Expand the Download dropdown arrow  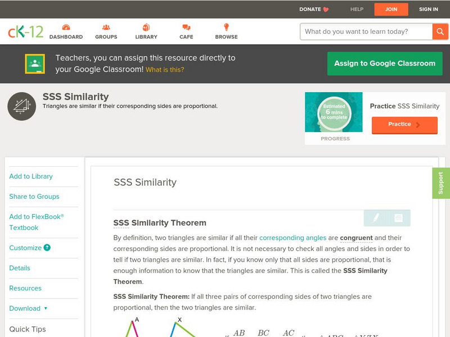click(46, 308)
